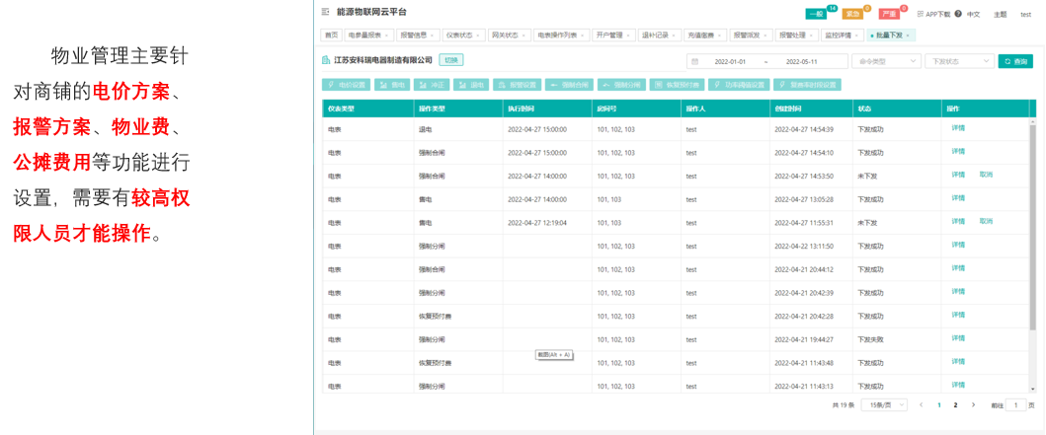1046x435 pixels.
Task: Click the 共 19 条 total count text
Action: click(x=844, y=405)
